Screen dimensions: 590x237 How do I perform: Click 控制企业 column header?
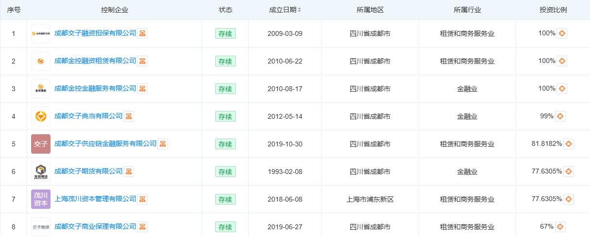coord(115,10)
